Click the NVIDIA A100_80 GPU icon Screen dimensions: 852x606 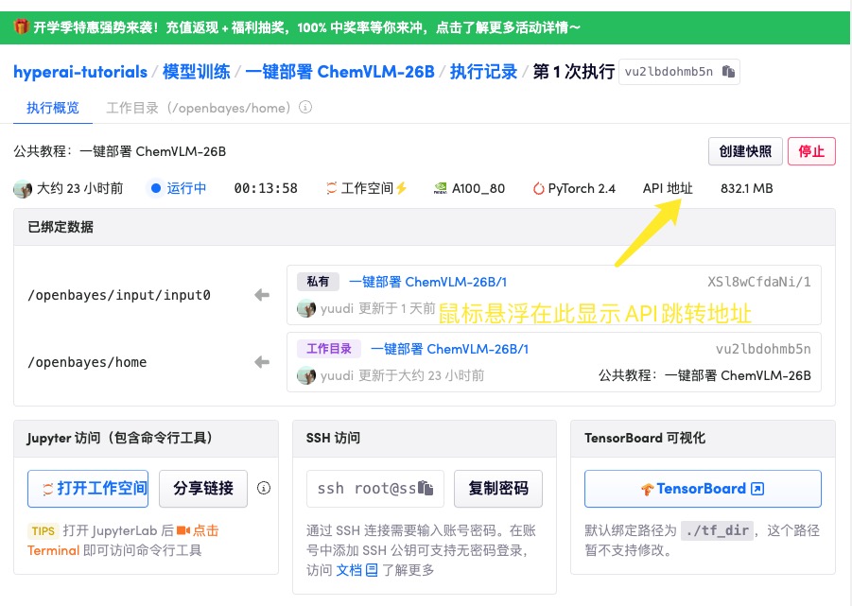click(x=440, y=188)
